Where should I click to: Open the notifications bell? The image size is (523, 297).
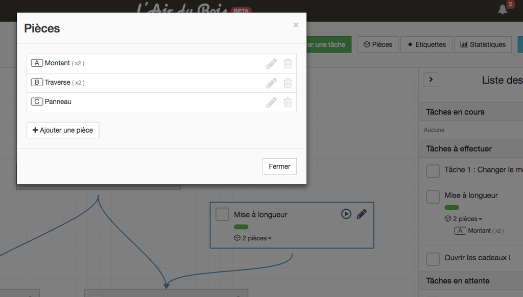click(503, 9)
